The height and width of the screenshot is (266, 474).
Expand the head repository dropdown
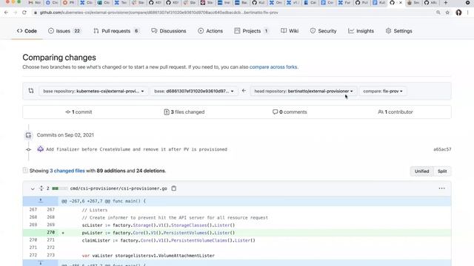click(x=304, y=91)
